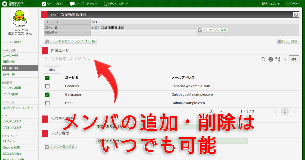The width and height of the screenshot is (305, 160).
Task: Open the help question mark icon
Action: (x=296, y=15)
